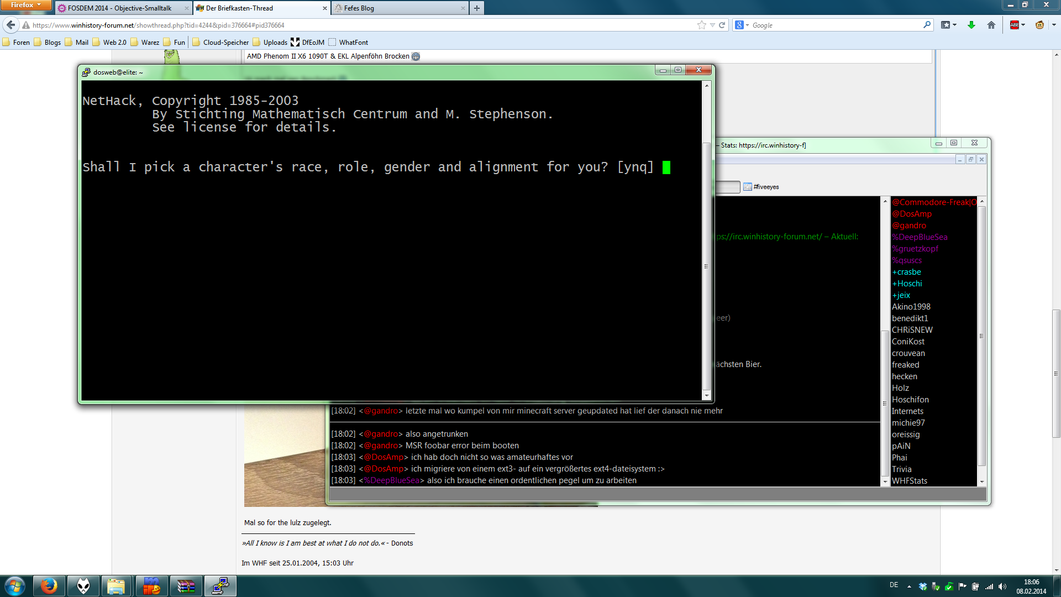Open URL bar history dropdown arrow

click(x=712, y=25)
